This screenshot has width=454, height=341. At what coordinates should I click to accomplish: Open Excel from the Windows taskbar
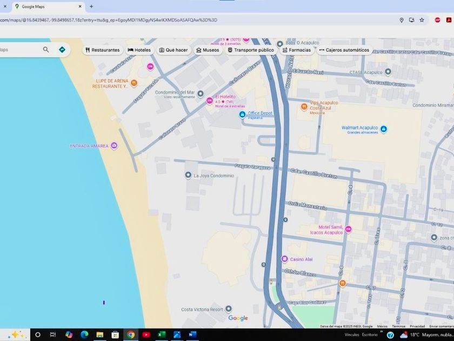[x=161, y=335]
